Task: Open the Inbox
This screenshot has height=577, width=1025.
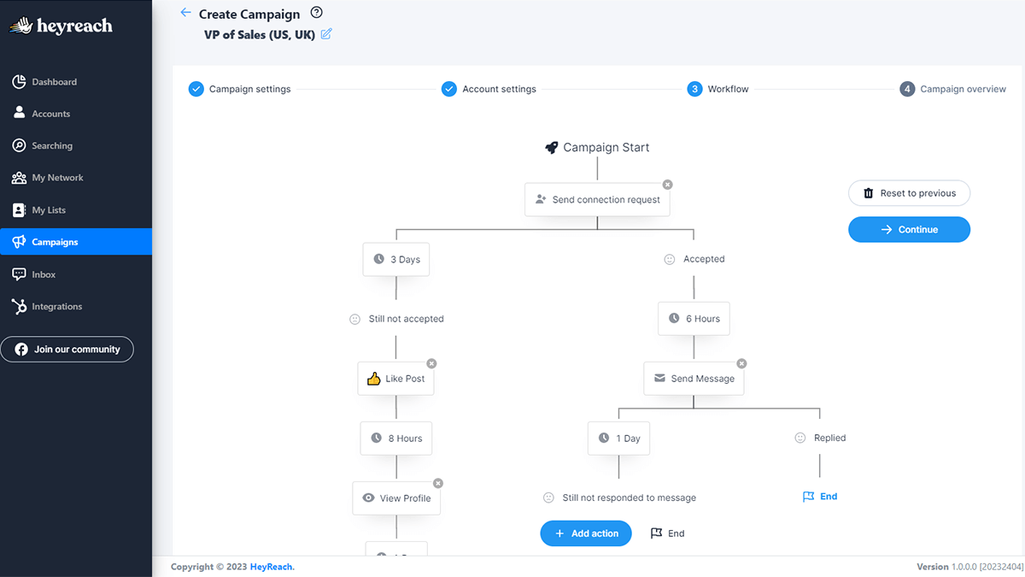Action: (x=44, y=274)
